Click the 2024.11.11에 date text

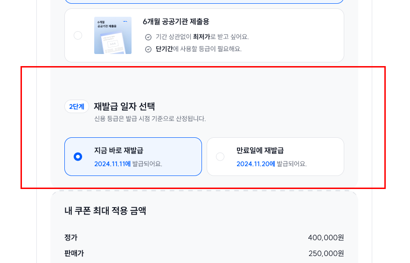112,164
